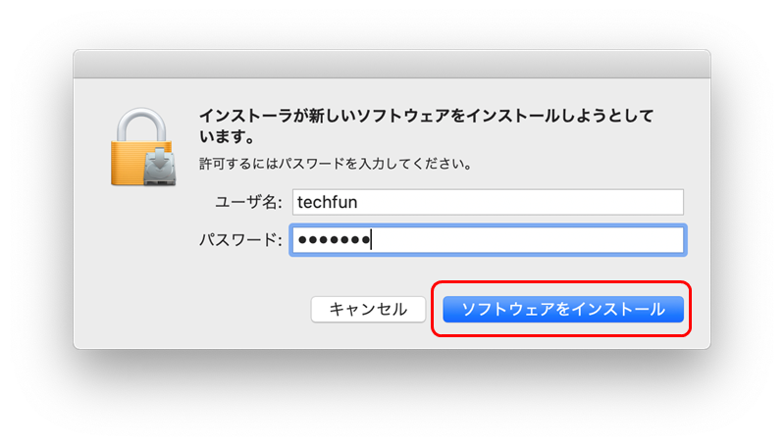The width and height of the screenshot is (784, 446).
Task: Click the 許可するにはパスワードを入力 message text
Action: coord(335,164)
